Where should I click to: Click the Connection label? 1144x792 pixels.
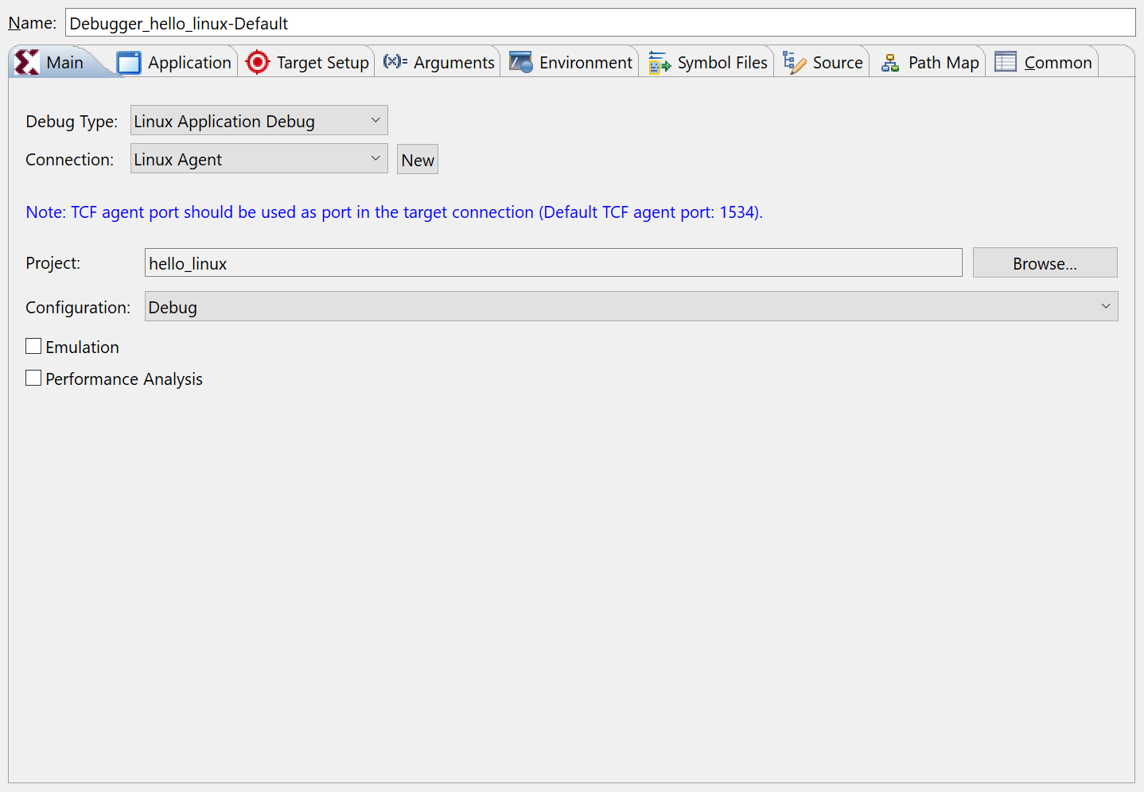pyautogui.click(x=70, y=159)
